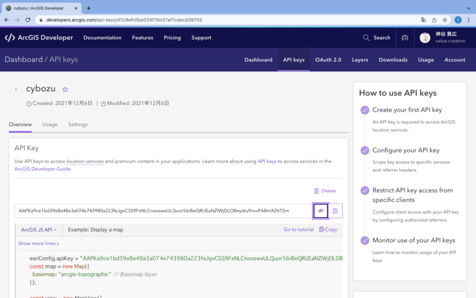This screenshot has height=298, width=476.
Task: Delete the API key with trash button
Action: pos(325,191)
